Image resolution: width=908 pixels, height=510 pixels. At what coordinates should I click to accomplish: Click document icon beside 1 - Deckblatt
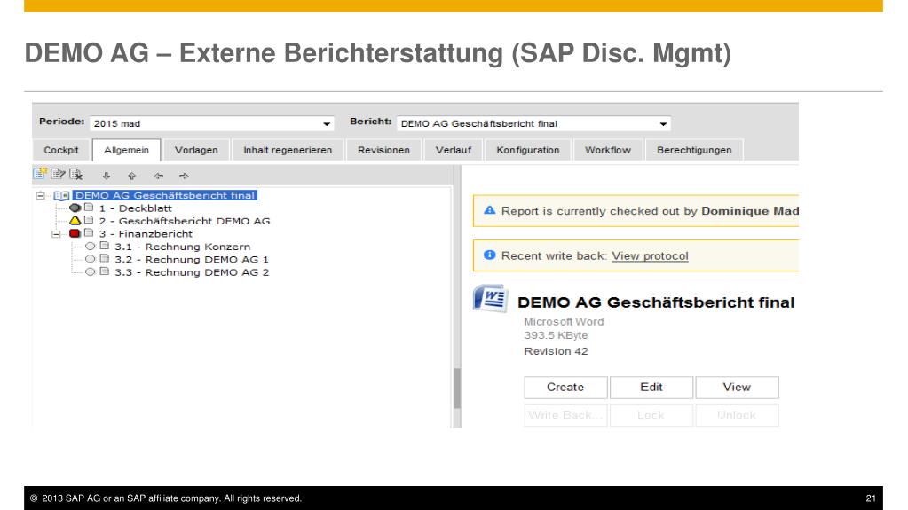(89, 208)
